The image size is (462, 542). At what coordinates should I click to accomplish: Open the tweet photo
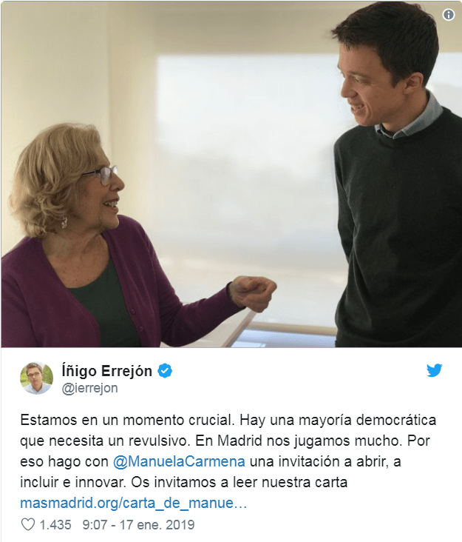[231, 174]
